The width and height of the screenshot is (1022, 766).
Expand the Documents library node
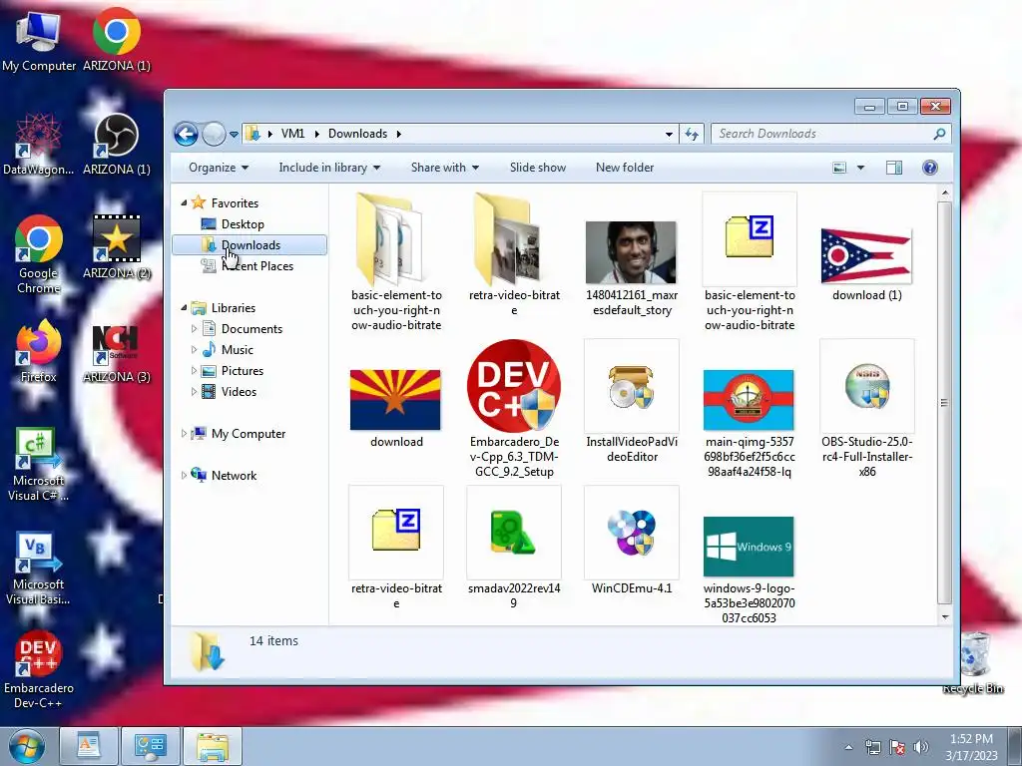coord(194,329)
